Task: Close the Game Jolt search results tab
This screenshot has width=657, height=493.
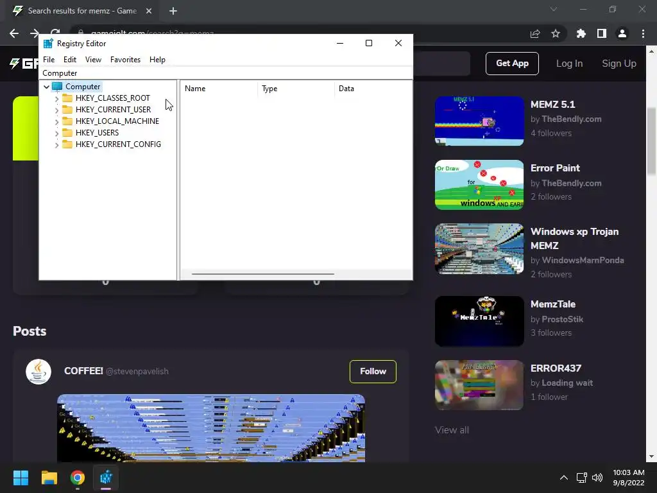Action: [149, 11]
